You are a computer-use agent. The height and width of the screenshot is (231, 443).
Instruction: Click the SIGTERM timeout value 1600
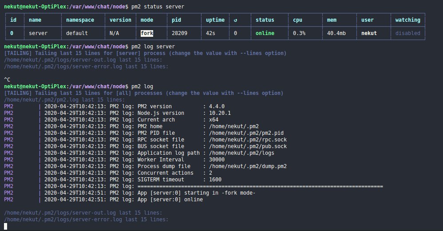point(215,180)
